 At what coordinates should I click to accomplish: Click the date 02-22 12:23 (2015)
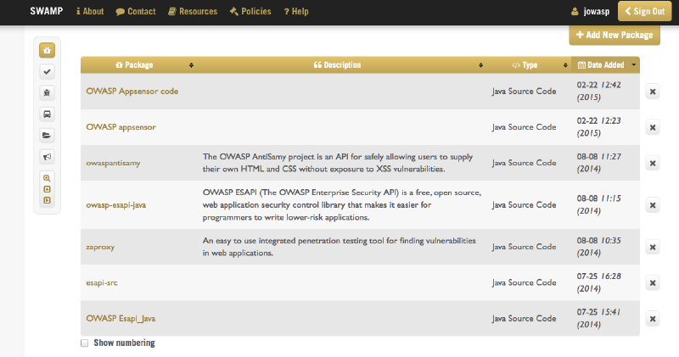coord(599,127)
